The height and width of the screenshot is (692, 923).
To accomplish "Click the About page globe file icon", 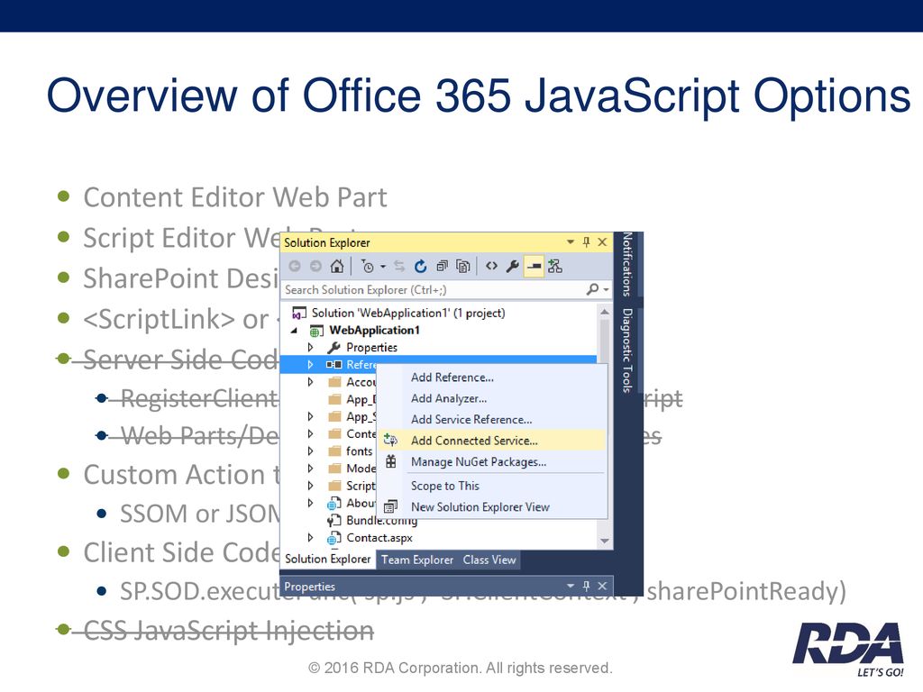I will pyautogui.click(x=334, y=504).
